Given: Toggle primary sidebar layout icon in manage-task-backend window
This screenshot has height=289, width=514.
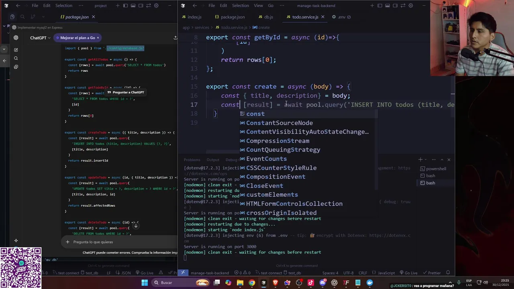Looking at the screenshot, I should pyautogui.click(x=380, y=6).
